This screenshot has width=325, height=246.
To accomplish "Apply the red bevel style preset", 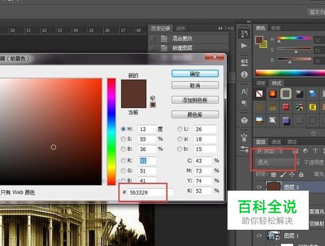I will [x=286, y=107].
